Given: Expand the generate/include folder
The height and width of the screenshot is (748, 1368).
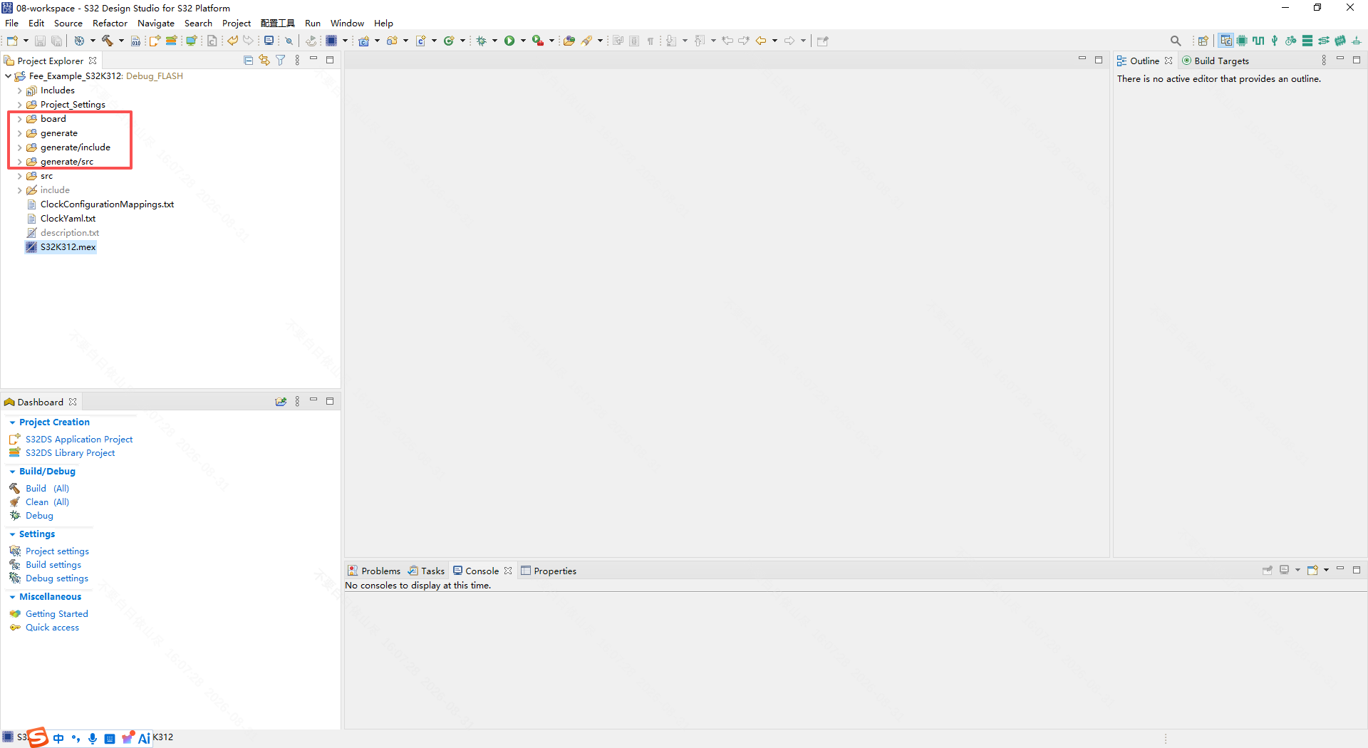Looking at the screenshot, I should coord(19,147).
